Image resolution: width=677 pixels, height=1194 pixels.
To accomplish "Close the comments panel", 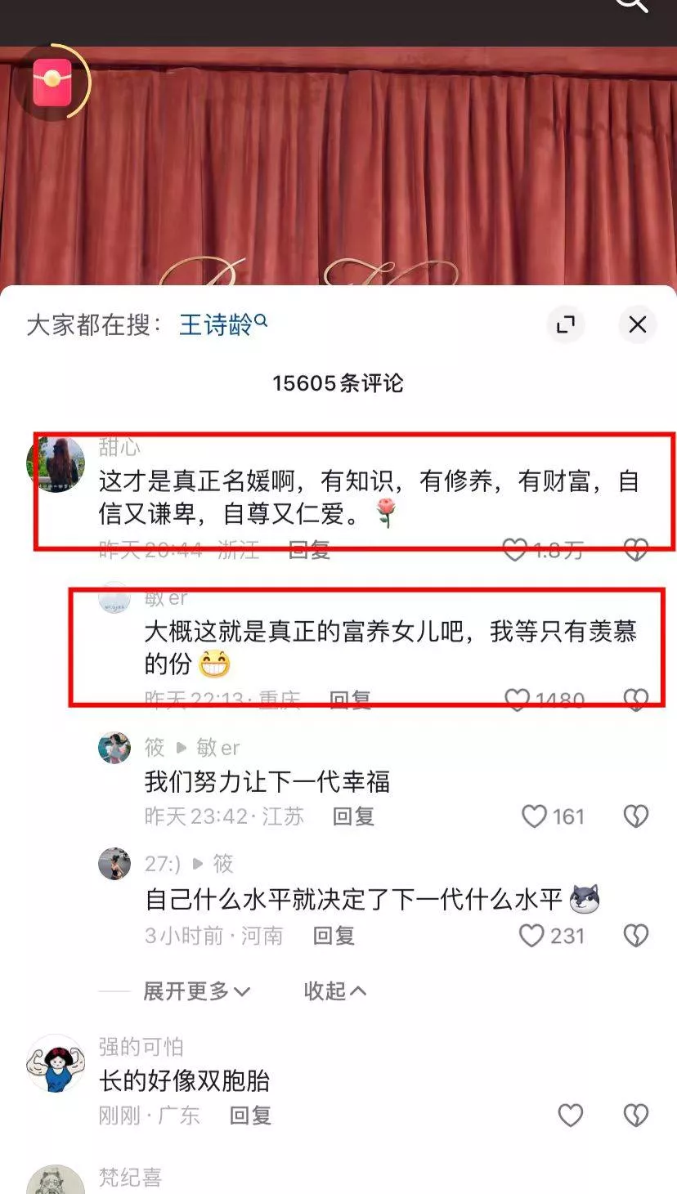I will tap(637, 324).
